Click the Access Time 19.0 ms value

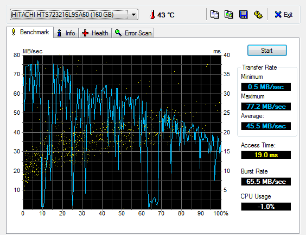(x=266, y=155)
